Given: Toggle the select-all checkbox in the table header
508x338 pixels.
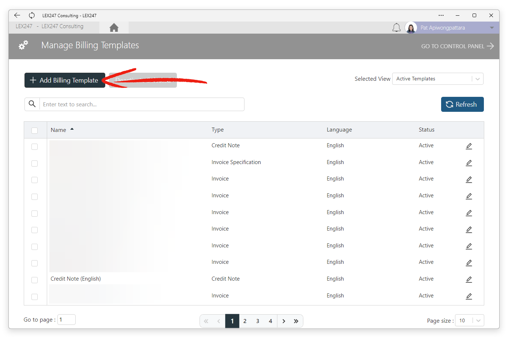Looking at the screenshot, I should pyautogui.click(x=35, y=130).
